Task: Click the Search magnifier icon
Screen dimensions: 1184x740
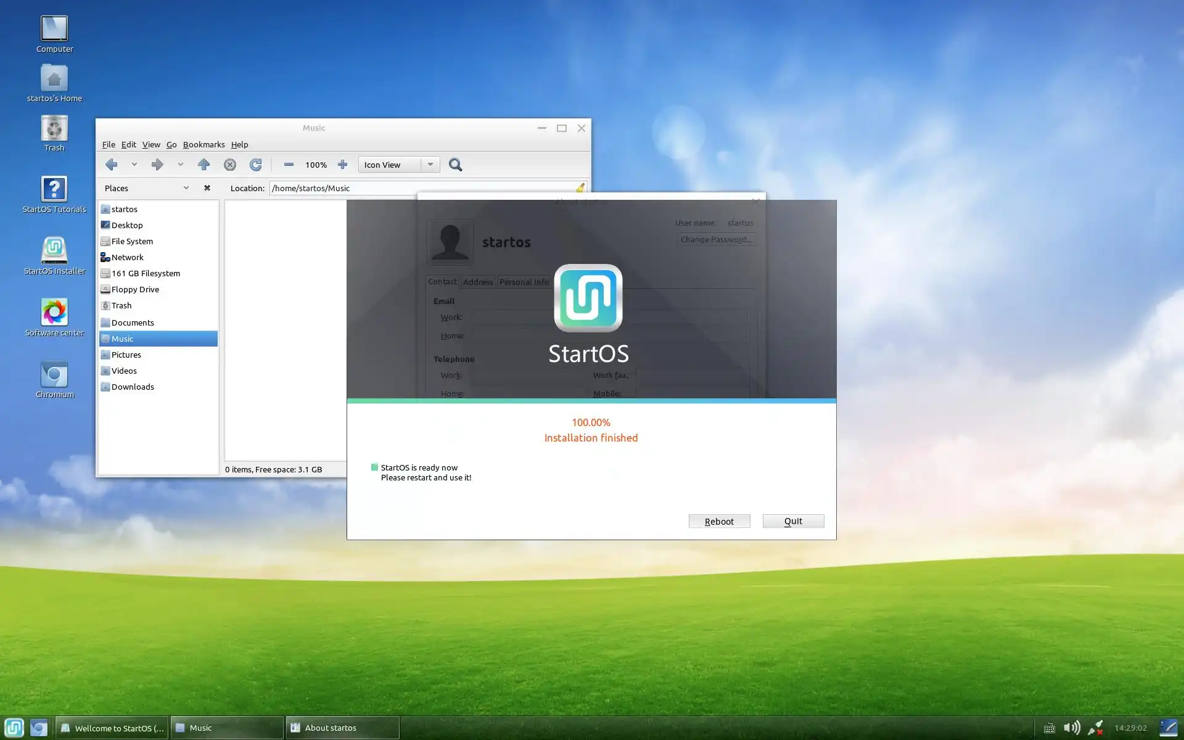Action: [x=455, y=165]
